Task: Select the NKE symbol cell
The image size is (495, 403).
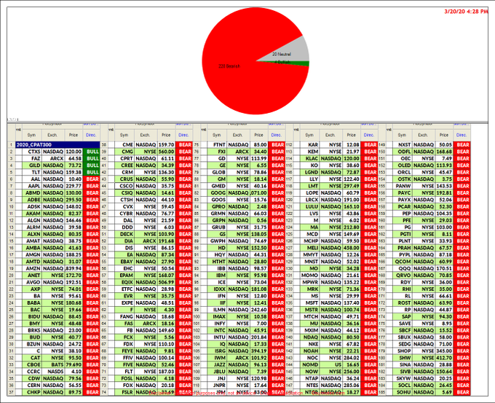Action: [309, 344]
